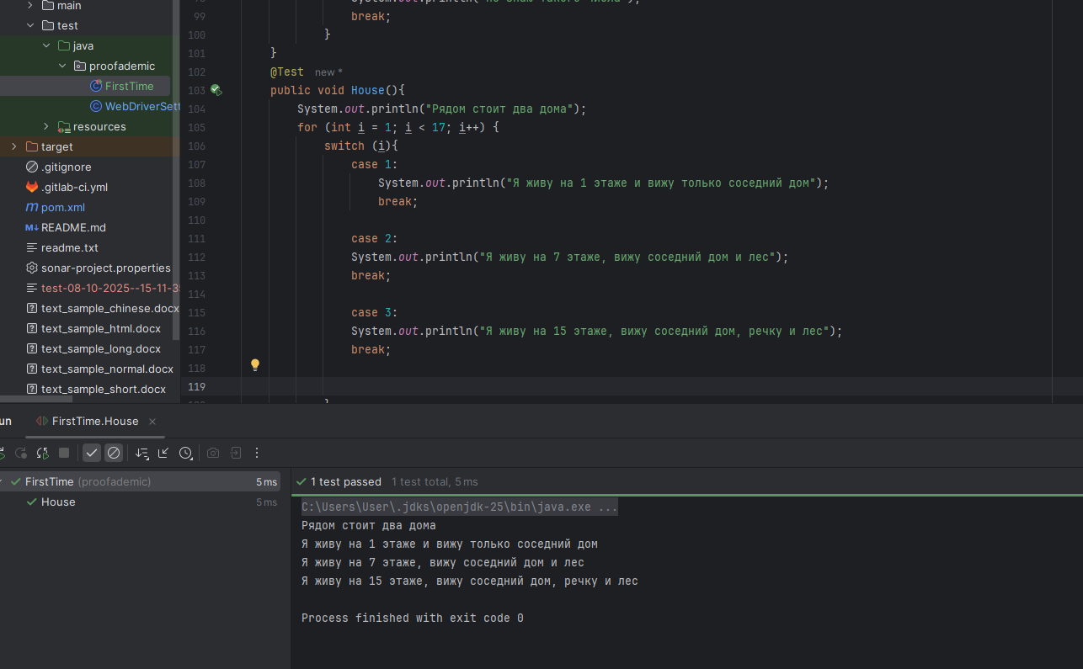
Task: Select readme.txt in the project tree
Action: pyautogui.click(x=70, y=247)
